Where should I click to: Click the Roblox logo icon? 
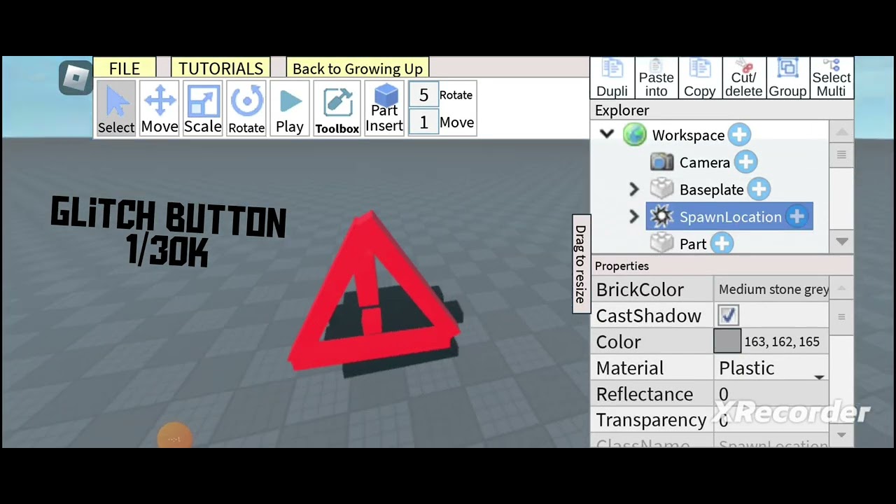76,77
